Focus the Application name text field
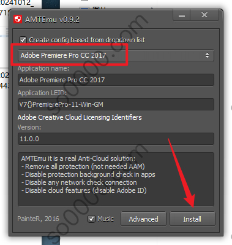 coord(116,80)
